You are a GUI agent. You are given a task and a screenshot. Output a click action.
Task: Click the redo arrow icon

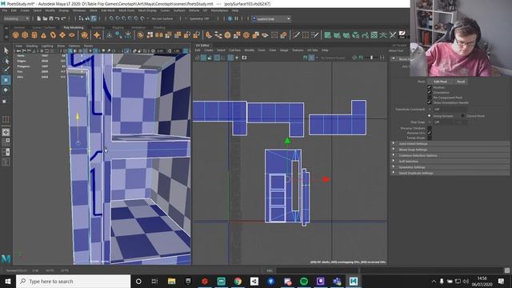tap(63, 18)
